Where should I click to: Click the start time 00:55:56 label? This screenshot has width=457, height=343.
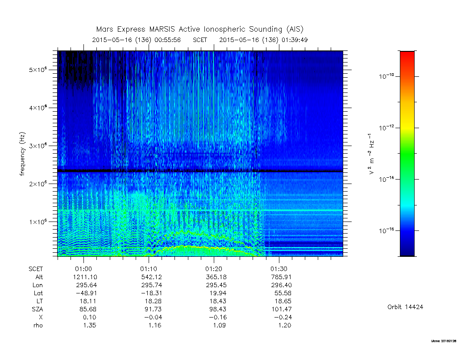168,40
